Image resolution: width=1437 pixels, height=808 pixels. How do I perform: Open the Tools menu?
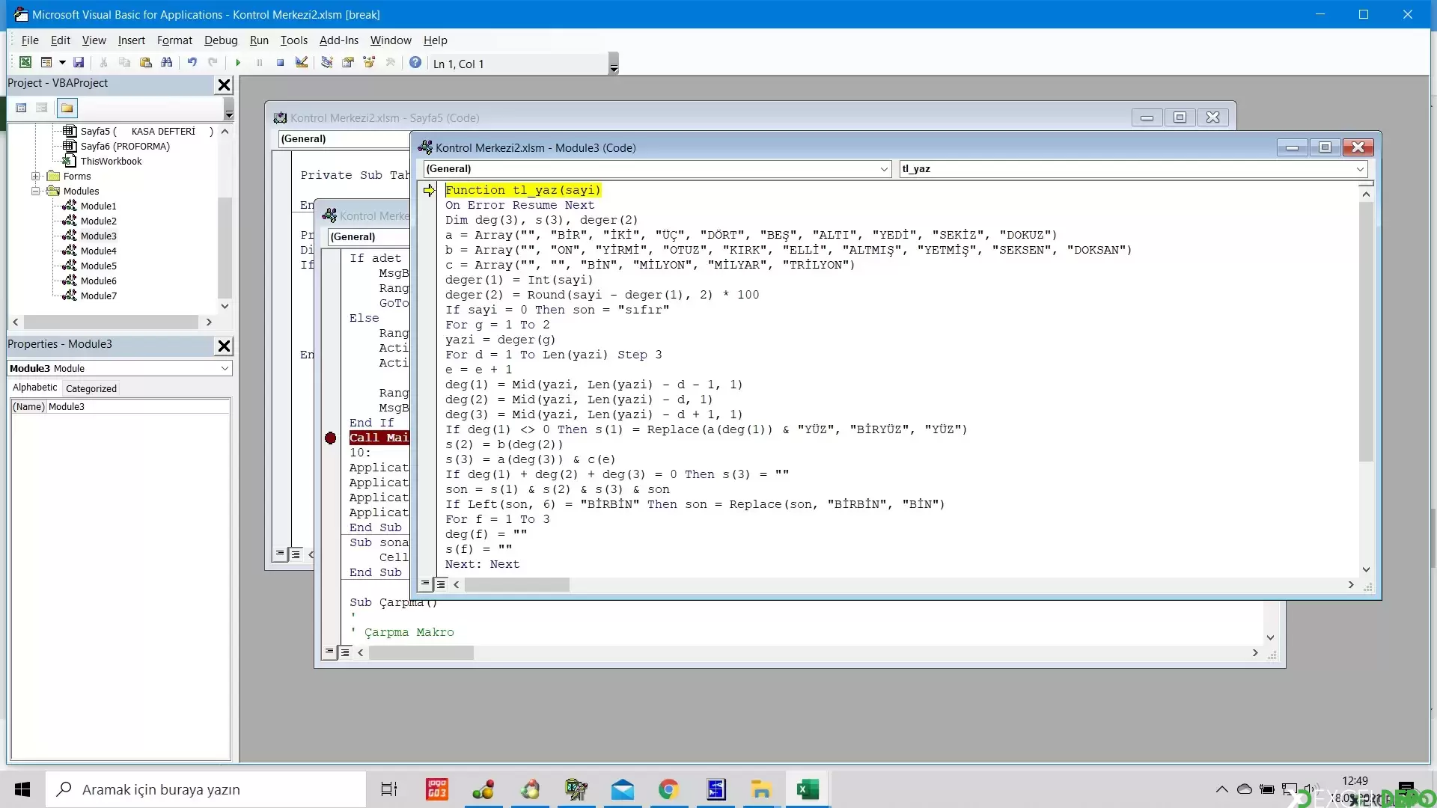point(294,40)
